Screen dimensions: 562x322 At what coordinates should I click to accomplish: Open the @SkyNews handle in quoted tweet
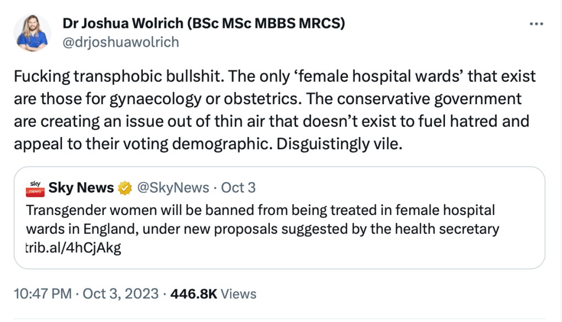pos(172,188)
